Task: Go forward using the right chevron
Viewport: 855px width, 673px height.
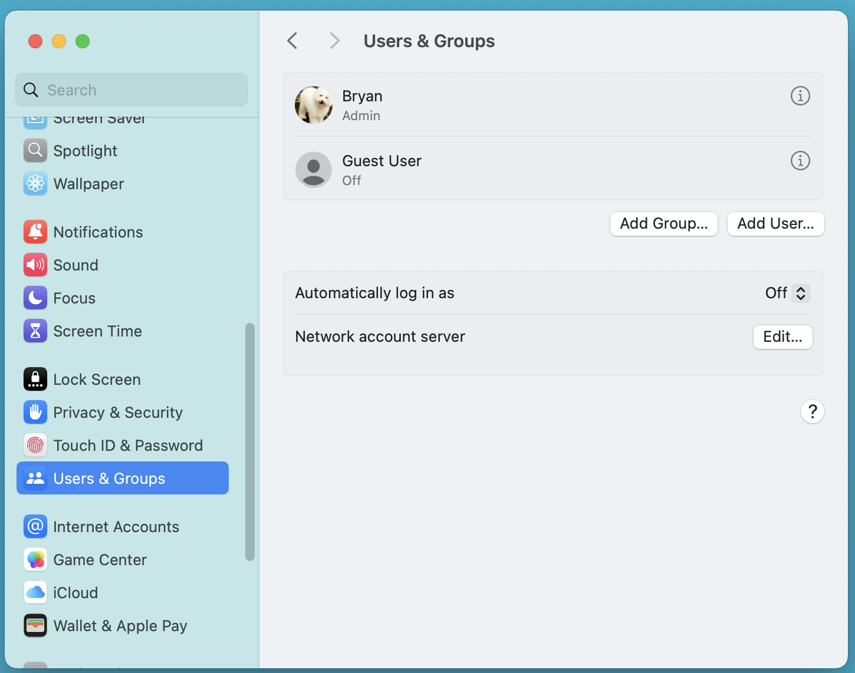Action: tap(334, 41)
